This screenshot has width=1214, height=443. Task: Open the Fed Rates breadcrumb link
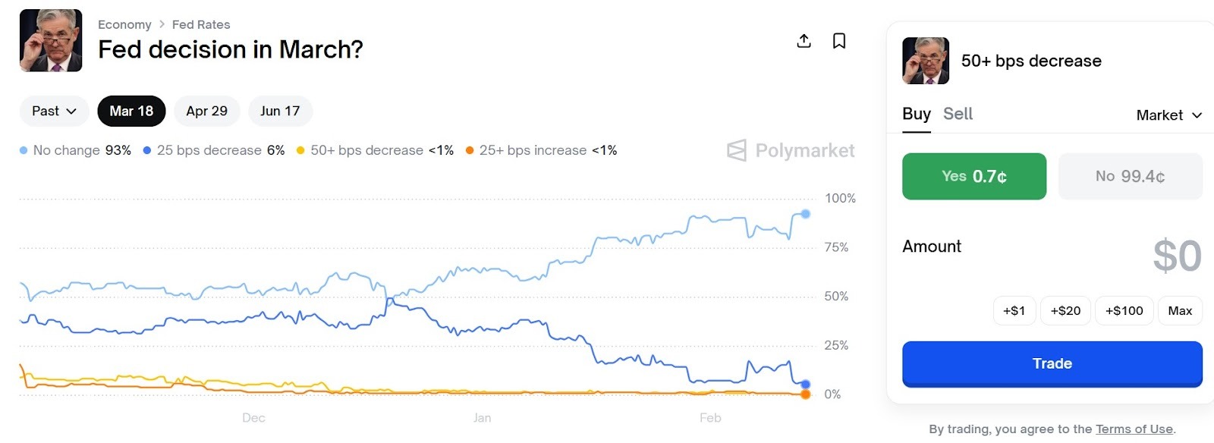(201, 24)
